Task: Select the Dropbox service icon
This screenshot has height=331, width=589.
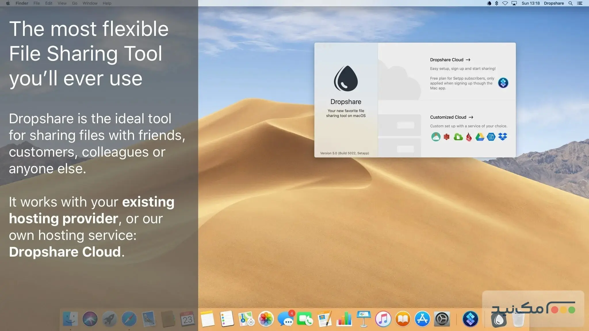Action: pos(502,137)
